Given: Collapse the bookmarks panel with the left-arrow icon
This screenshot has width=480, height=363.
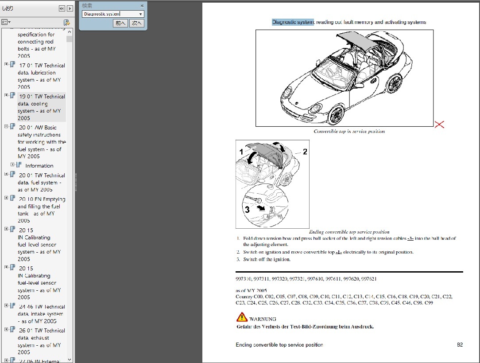Looking at the screenshot, I should 62,8.
